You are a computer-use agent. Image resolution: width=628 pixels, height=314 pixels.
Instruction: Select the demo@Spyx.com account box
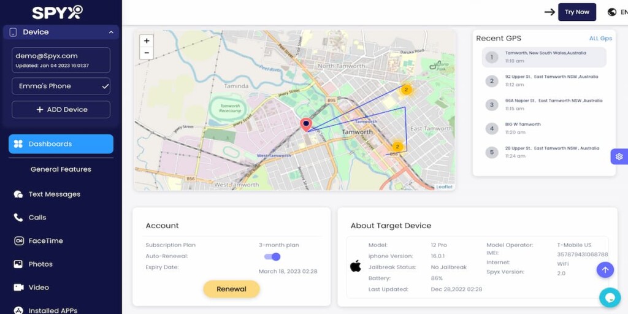61,60
